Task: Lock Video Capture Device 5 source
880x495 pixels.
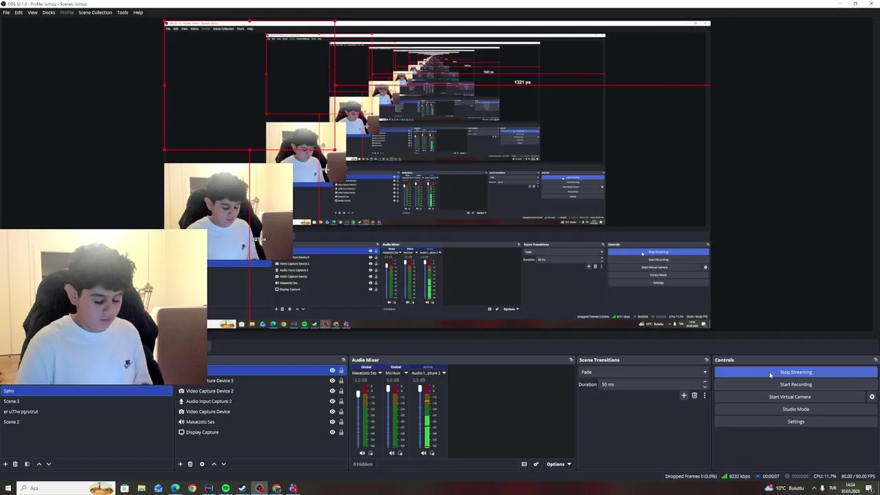Action: coord(341,381)
